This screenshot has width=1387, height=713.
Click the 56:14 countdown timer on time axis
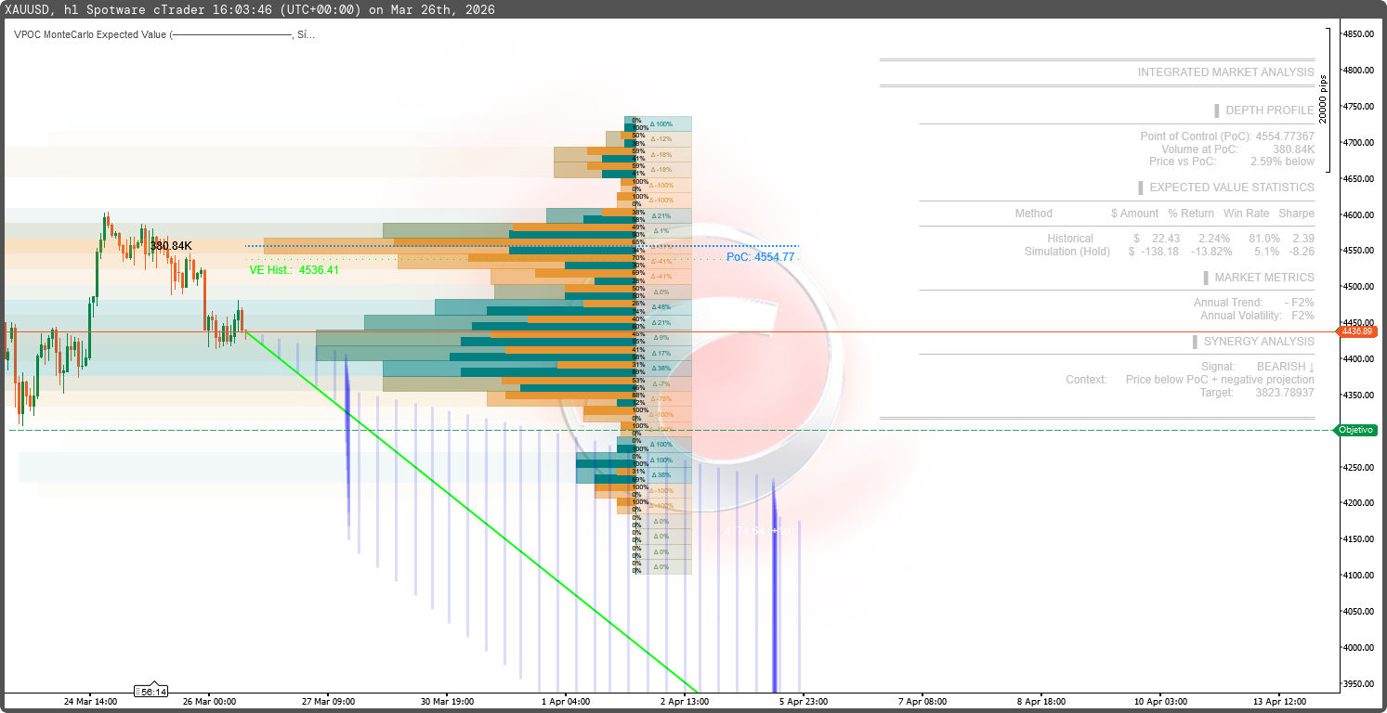pos(151,691)
